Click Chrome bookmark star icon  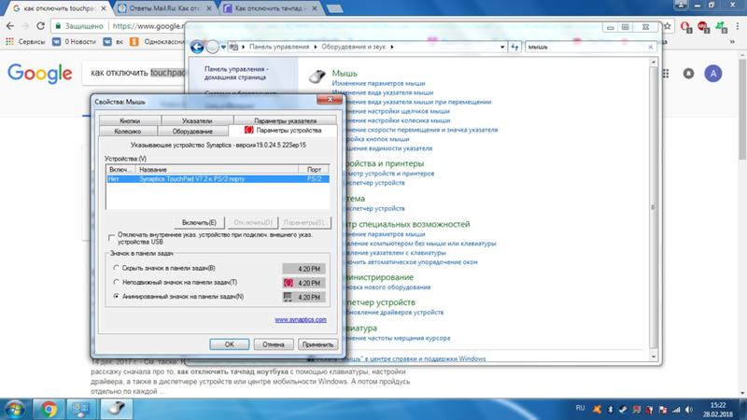(667, 26)
